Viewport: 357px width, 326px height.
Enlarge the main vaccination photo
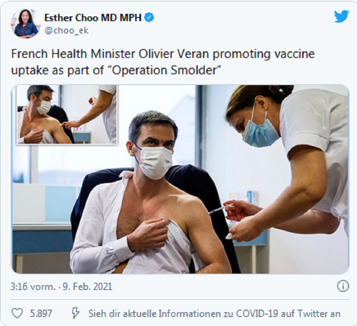click(180, 179)
